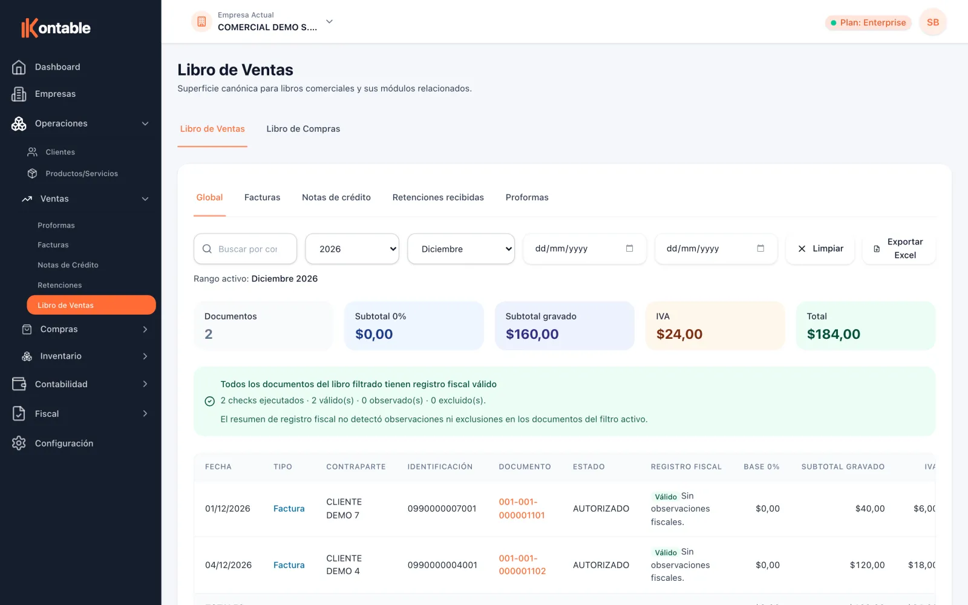This screenshot has width=968, height=605.
Task: Open Proformas in sidebar Ventas menu
Action: tap(56, 225)
